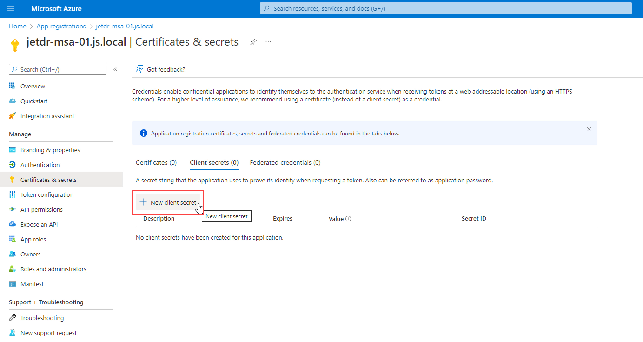Open the more options ellipsis menu
This screenshot has height=342, width=643.
coord(268,42)
